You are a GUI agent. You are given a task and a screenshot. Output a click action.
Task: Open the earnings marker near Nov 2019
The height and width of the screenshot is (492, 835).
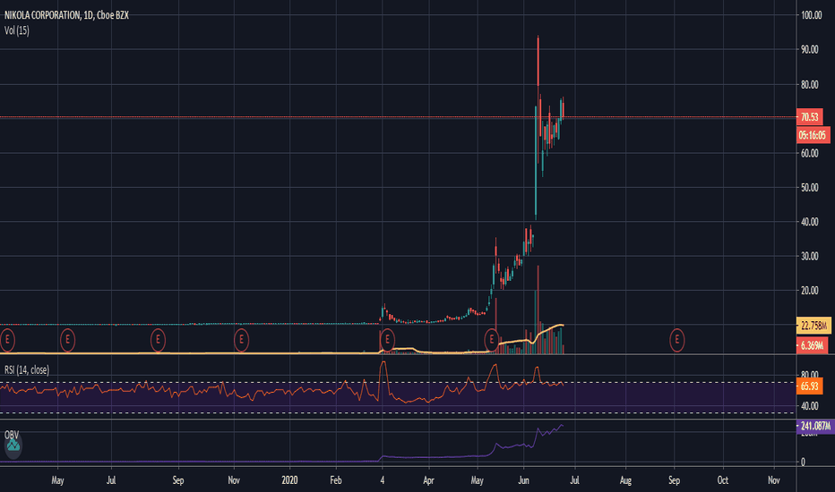[x=241, y=339]
